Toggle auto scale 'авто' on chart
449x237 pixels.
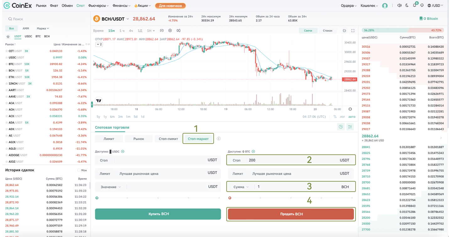[352, 117]
